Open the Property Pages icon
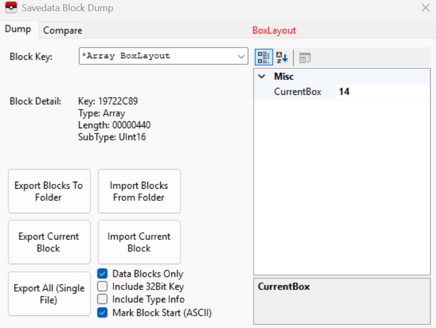The height and width of the screenshot is (328, 436). click(305, 58)
